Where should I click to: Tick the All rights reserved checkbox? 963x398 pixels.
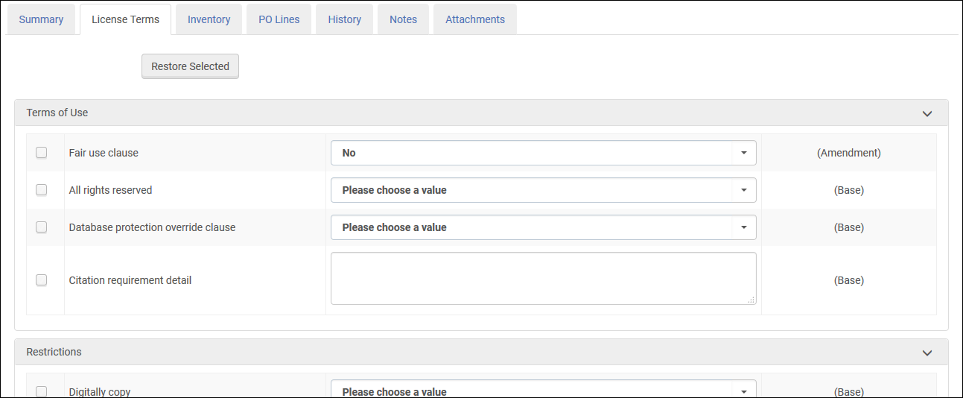(42, 190)
